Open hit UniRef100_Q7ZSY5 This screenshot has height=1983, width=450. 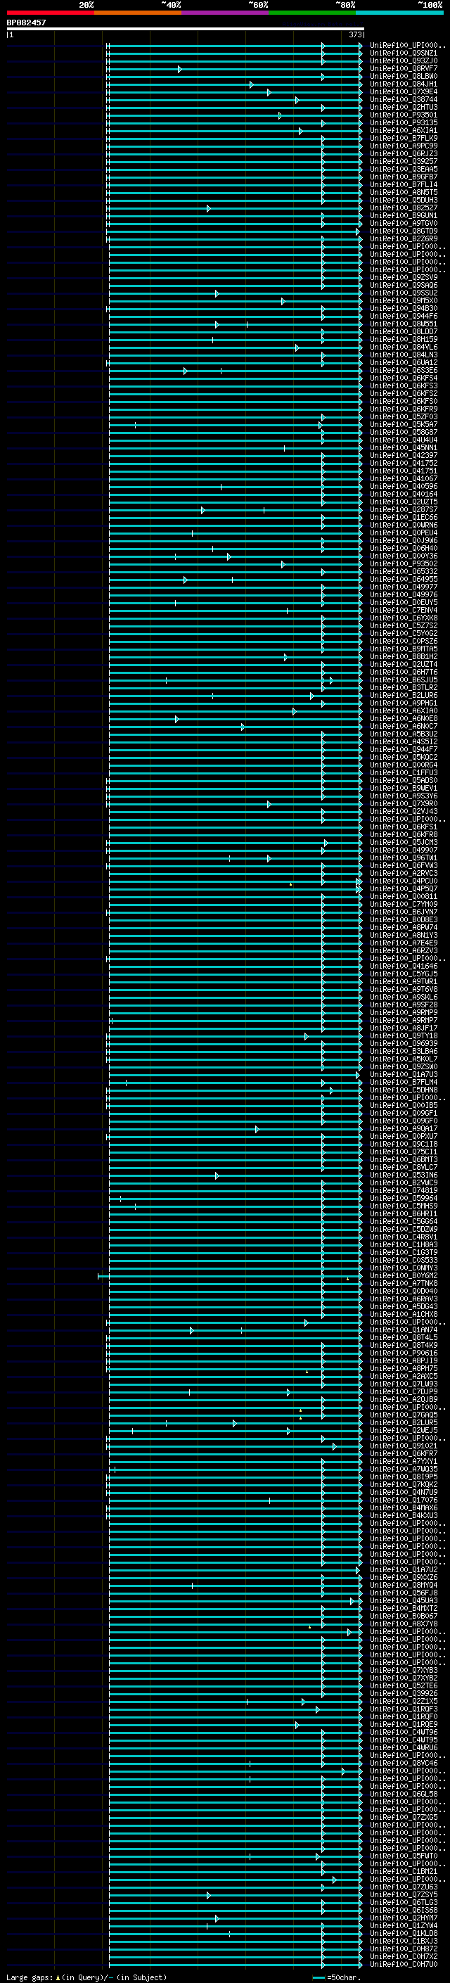(x=404, y=1895)
